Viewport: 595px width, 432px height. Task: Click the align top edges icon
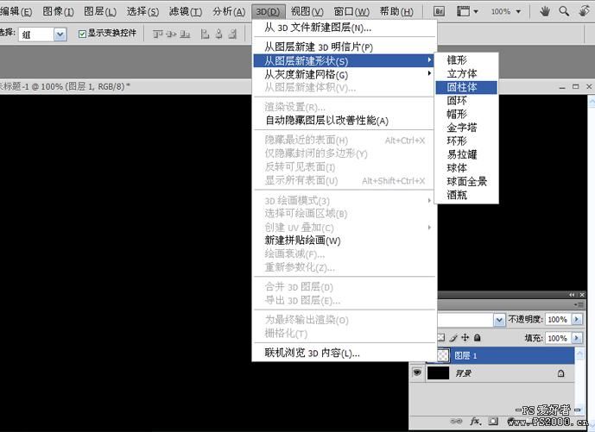tap(158, 34)
